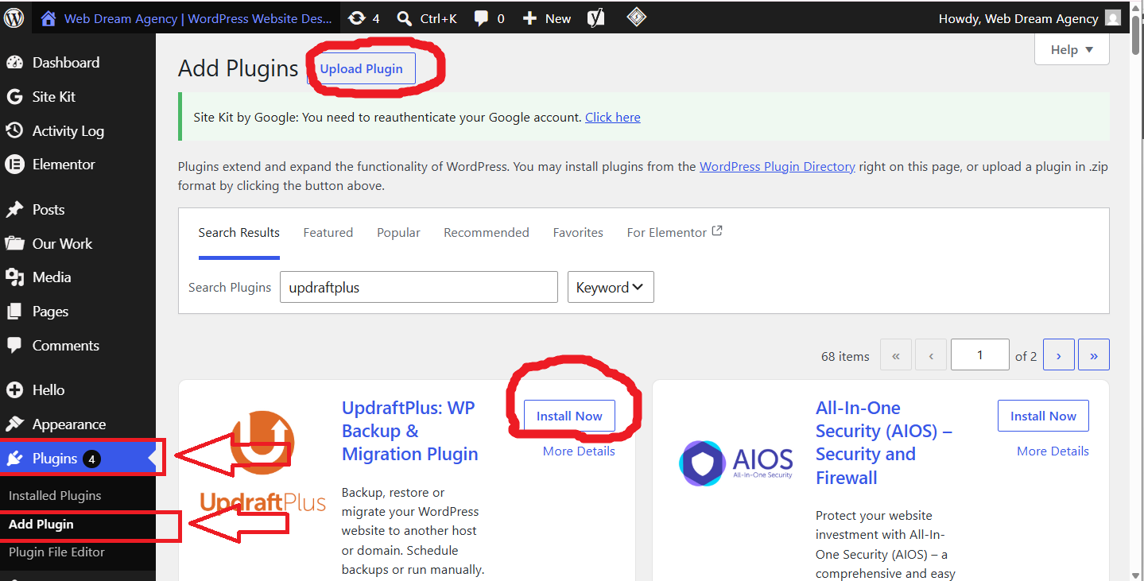The image size is (1144, 581).
Task: Click the Pages icon in sidebar
Action: [14, 312]
